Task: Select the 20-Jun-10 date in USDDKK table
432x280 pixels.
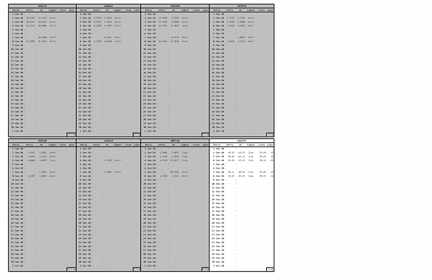Action: coord(85,88)
